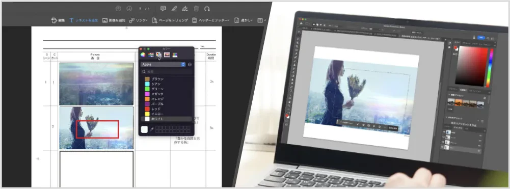Click the rotate arrow icon in toolbar
Screen dimensions: 510x189
207,9
